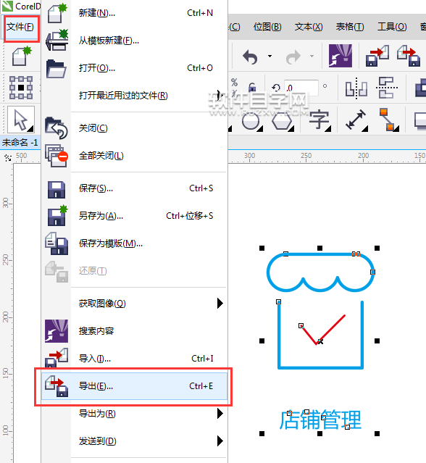Click the select all objects icon
The height and width of the screenshot is (463, 426).
[21, 88]
